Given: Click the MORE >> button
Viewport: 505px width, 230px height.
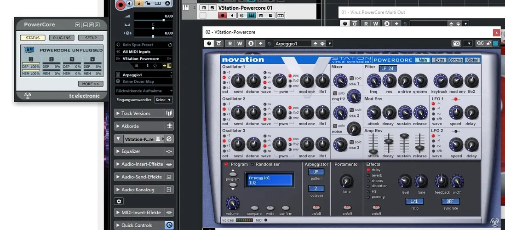Looking at the screenshot, I should (91, 84).
